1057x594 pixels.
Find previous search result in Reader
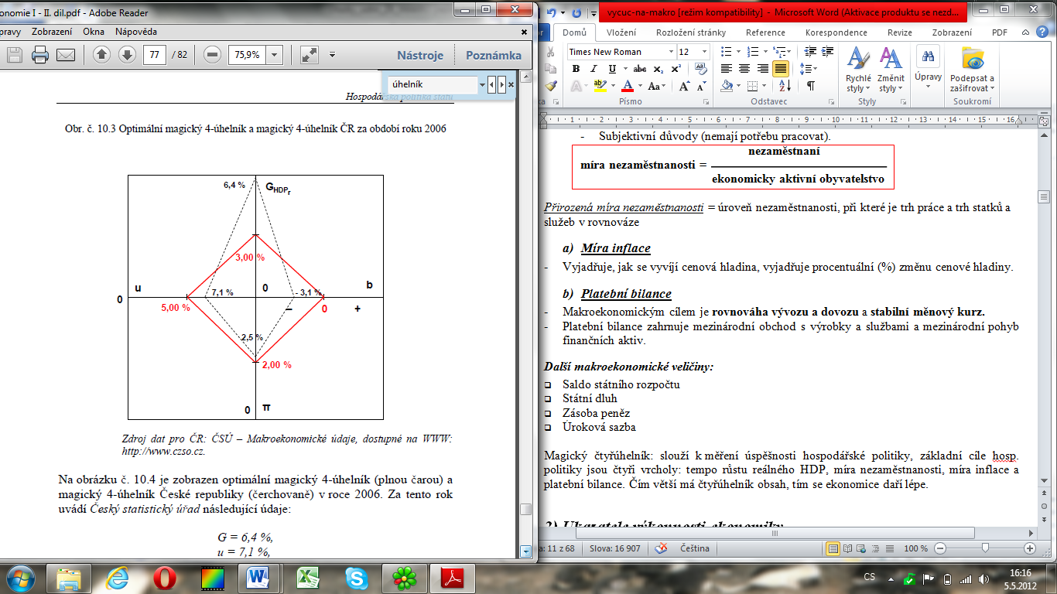(x=492, y=84)
